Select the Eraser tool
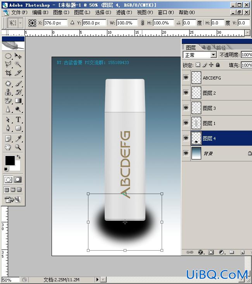The image size is (252, 284). [8, 101]
